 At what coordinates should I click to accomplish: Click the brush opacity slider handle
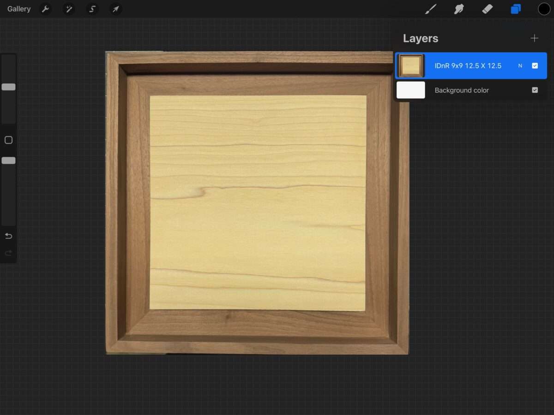pyautogui.click(x=8, y=160)
